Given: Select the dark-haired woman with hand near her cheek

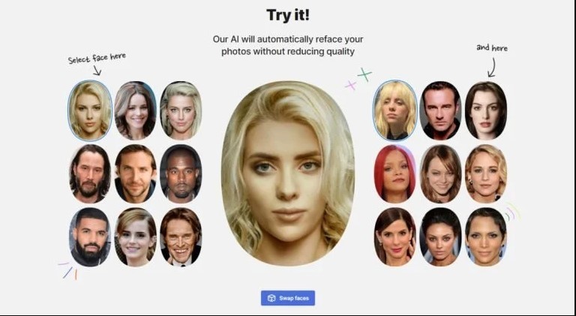Looking at the screenshot, I should coord(395,237).
